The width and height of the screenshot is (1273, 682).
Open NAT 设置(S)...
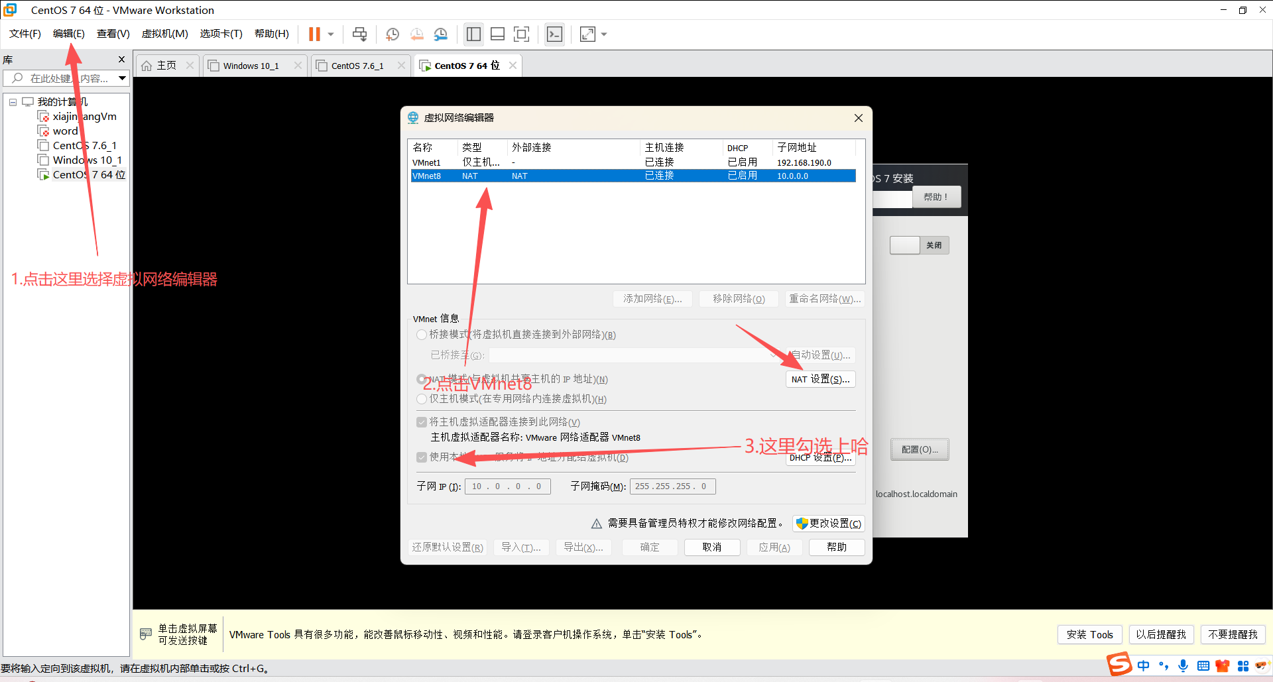click(820, 379)
